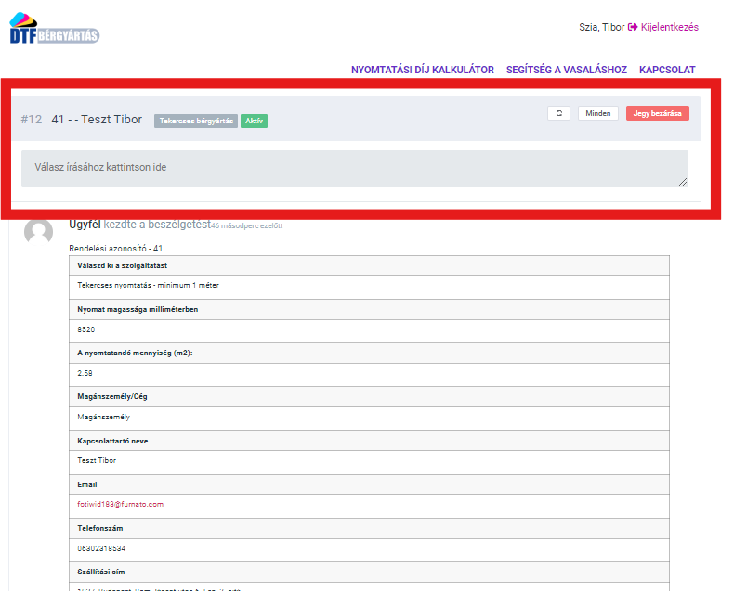Go to the Kapcsolat page
Viewport: 734px width, 591px height.
coord(667,70)
